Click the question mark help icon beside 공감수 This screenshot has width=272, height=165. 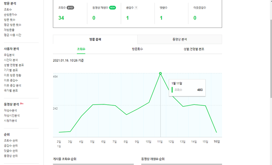[x=136, y=8]
